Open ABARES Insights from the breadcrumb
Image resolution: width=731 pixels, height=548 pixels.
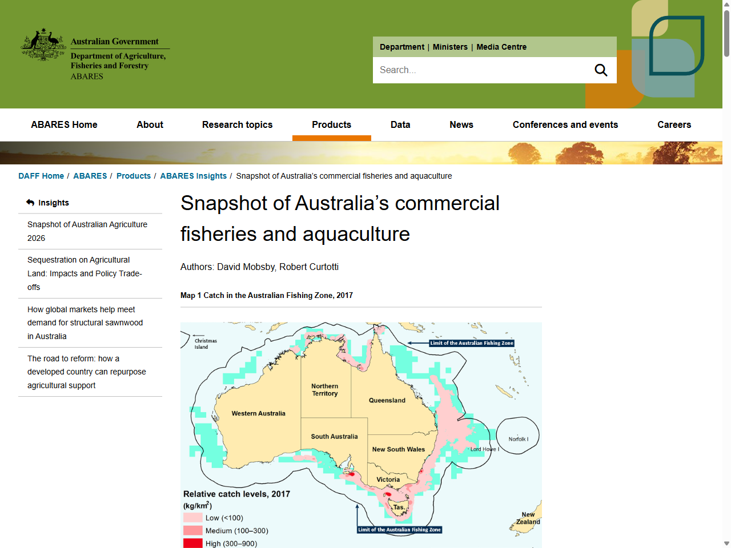[194, 176]
